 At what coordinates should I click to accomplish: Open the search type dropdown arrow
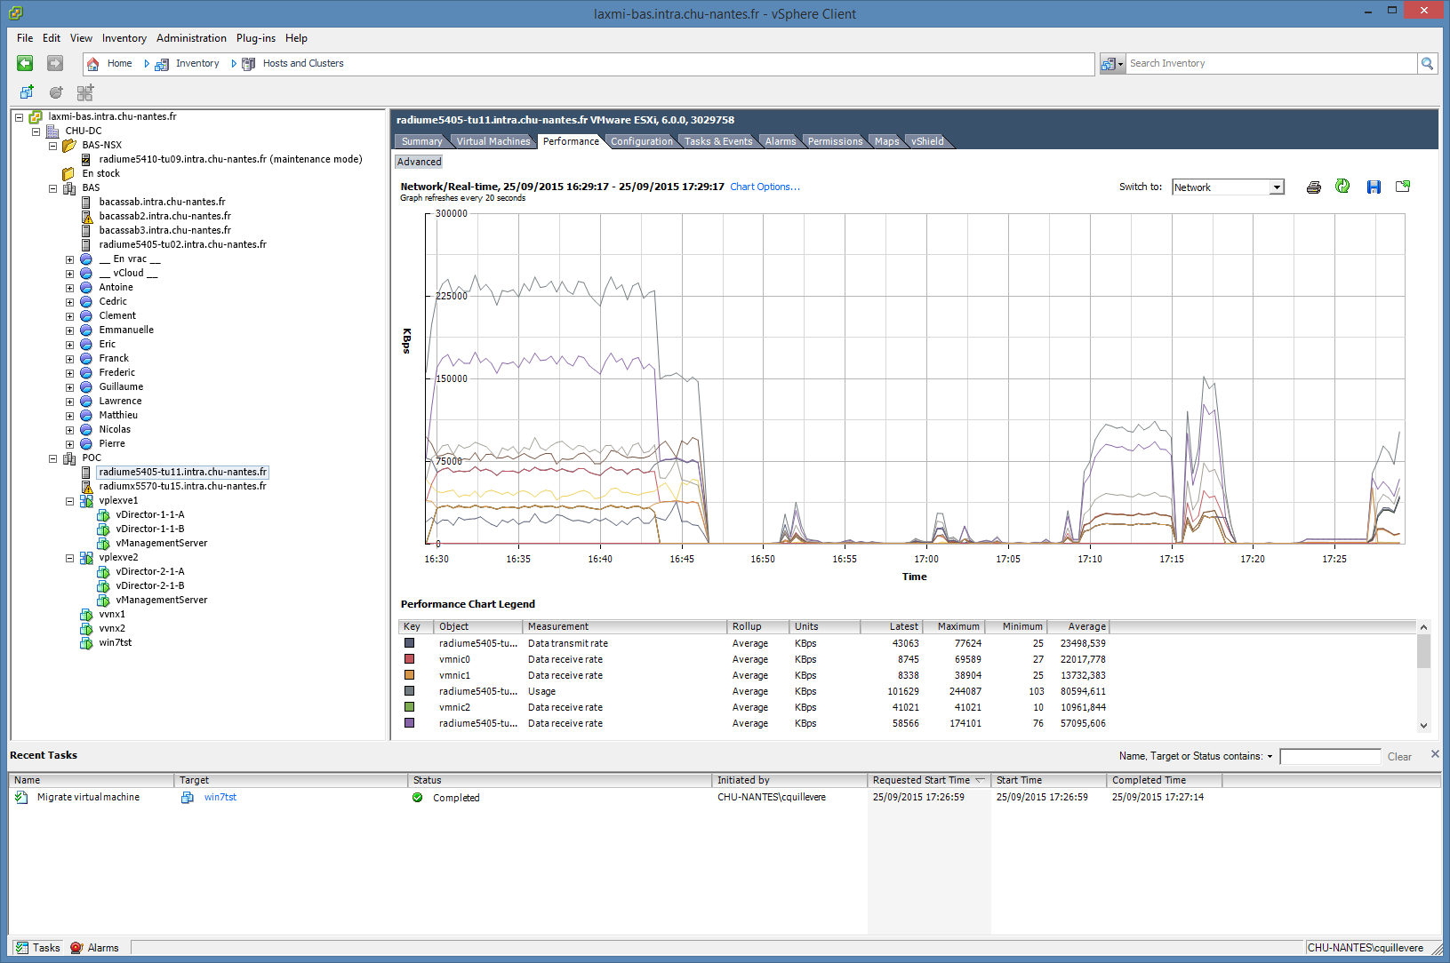[x=1120, y=64]
